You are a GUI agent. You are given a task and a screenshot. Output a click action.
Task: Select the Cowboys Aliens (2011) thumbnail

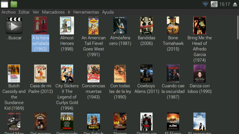(146, 74)
